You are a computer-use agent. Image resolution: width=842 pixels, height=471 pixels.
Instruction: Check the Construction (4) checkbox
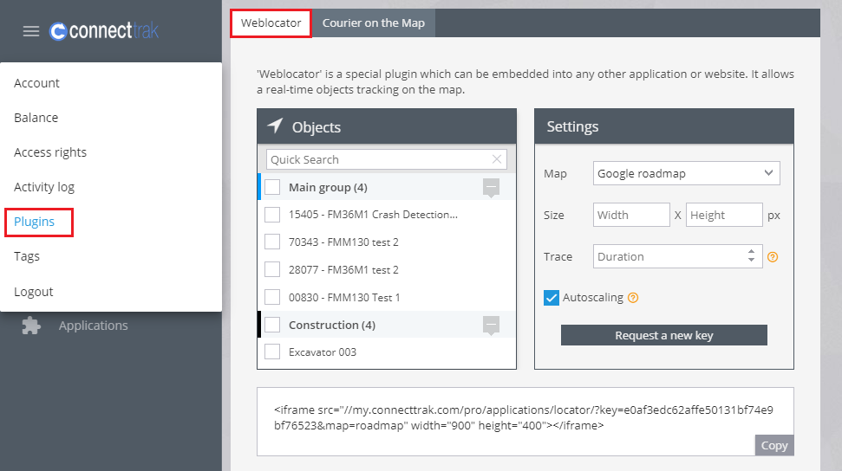point(272,325)
